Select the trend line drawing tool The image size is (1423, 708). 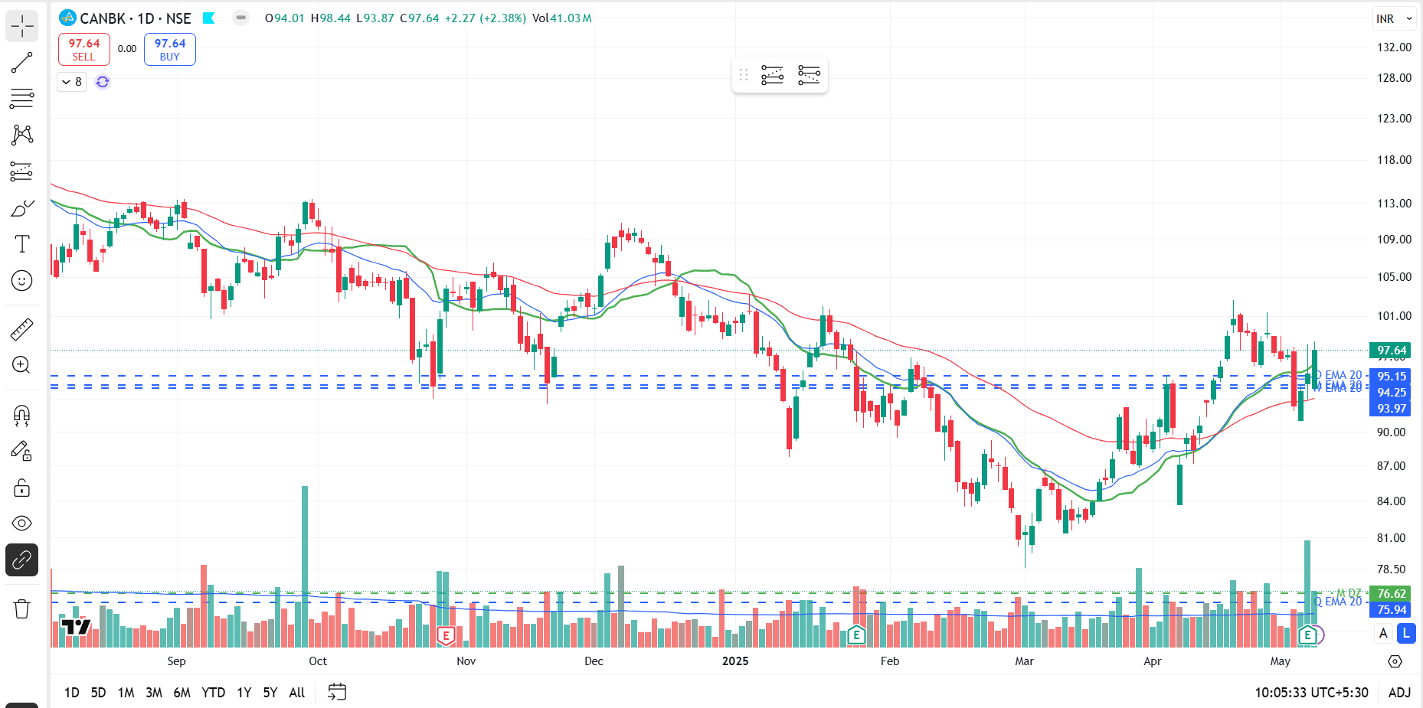click(22, 63)
